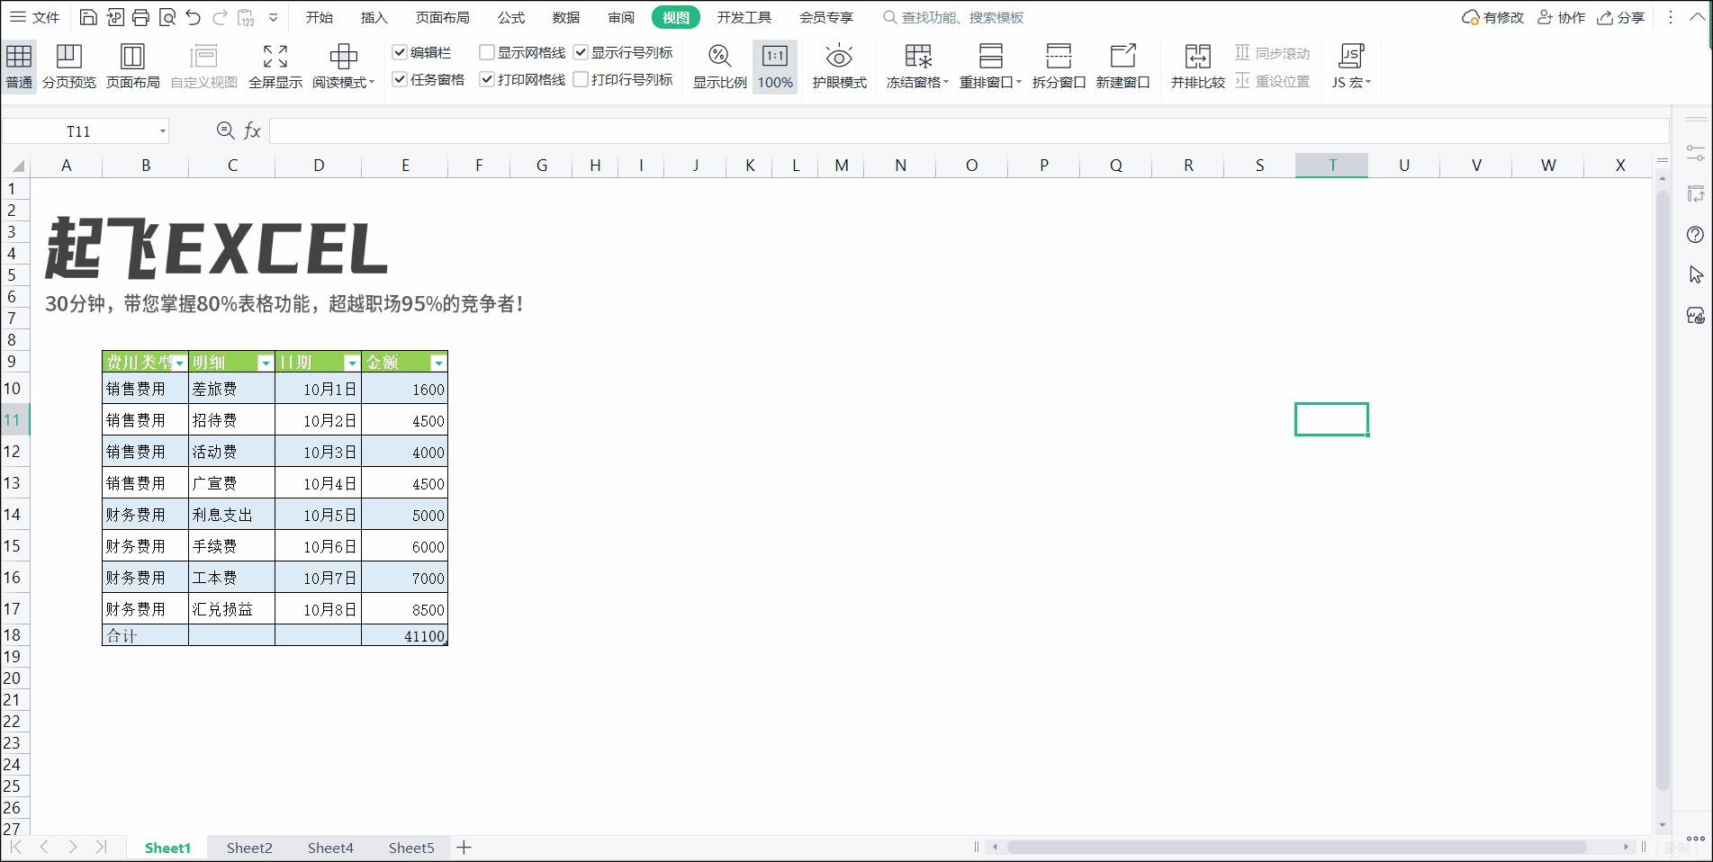The height and width of the screenshot is (862, 1713).
Task: Create a New Window (新建窗口)
Action: 1123,65
